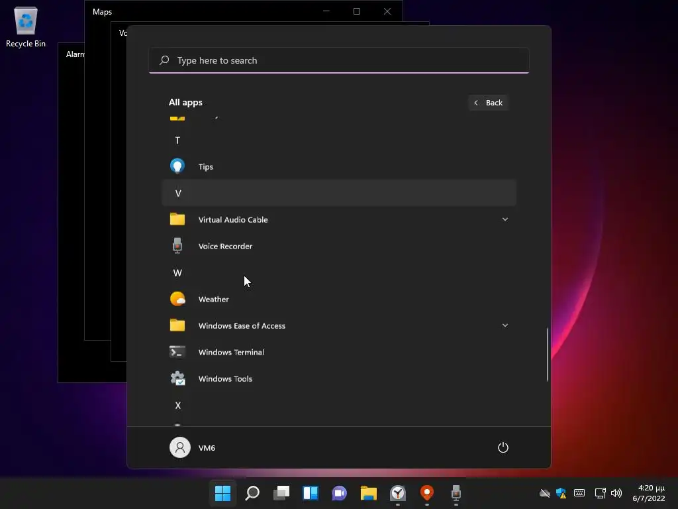This screenshot has height=509, width=678.
Task: Click the search magnifier inside the search box
Action: click(x=164, y=60)
